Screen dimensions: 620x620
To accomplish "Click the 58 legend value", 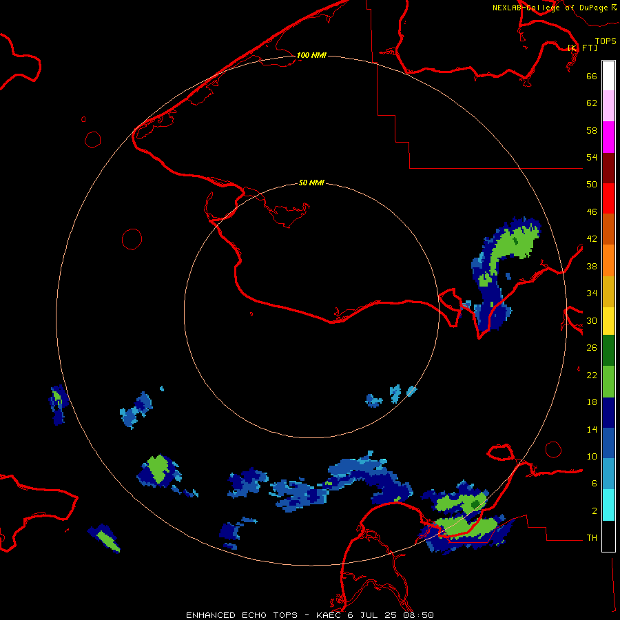I will pyautogui.click(x=592, y=130).
